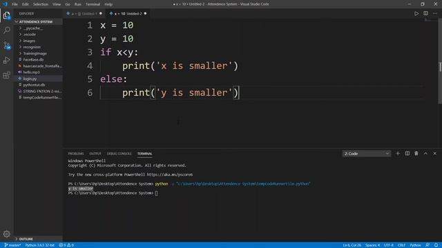The image size is (442, 248).
Task: Open the Extensions view icon
Action: click(6, 75)
